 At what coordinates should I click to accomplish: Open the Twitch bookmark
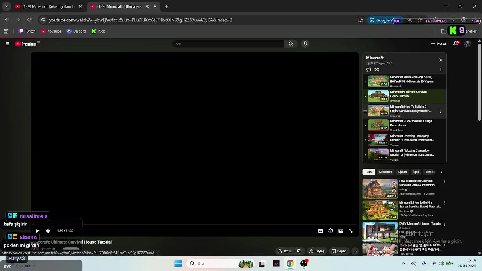tap(27, 32)
